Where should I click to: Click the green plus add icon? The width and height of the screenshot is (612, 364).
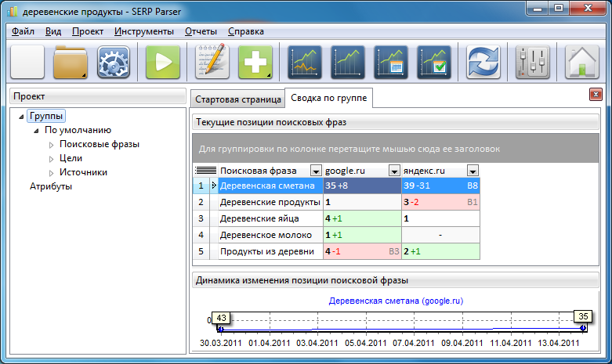(x=255, y=62)
